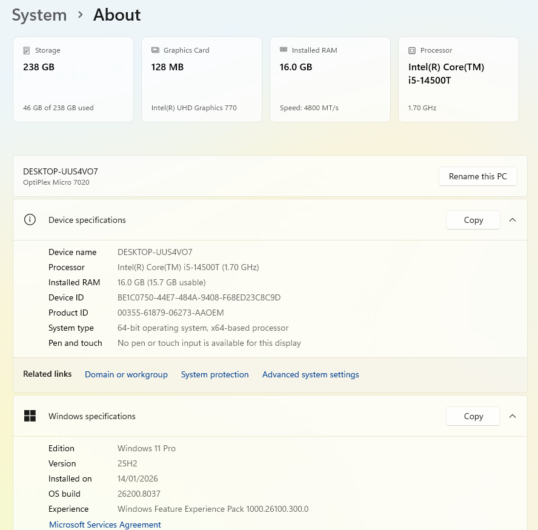Open the Storage card showing 238 GB
538x530 pixels.
(x=73, y=79)
